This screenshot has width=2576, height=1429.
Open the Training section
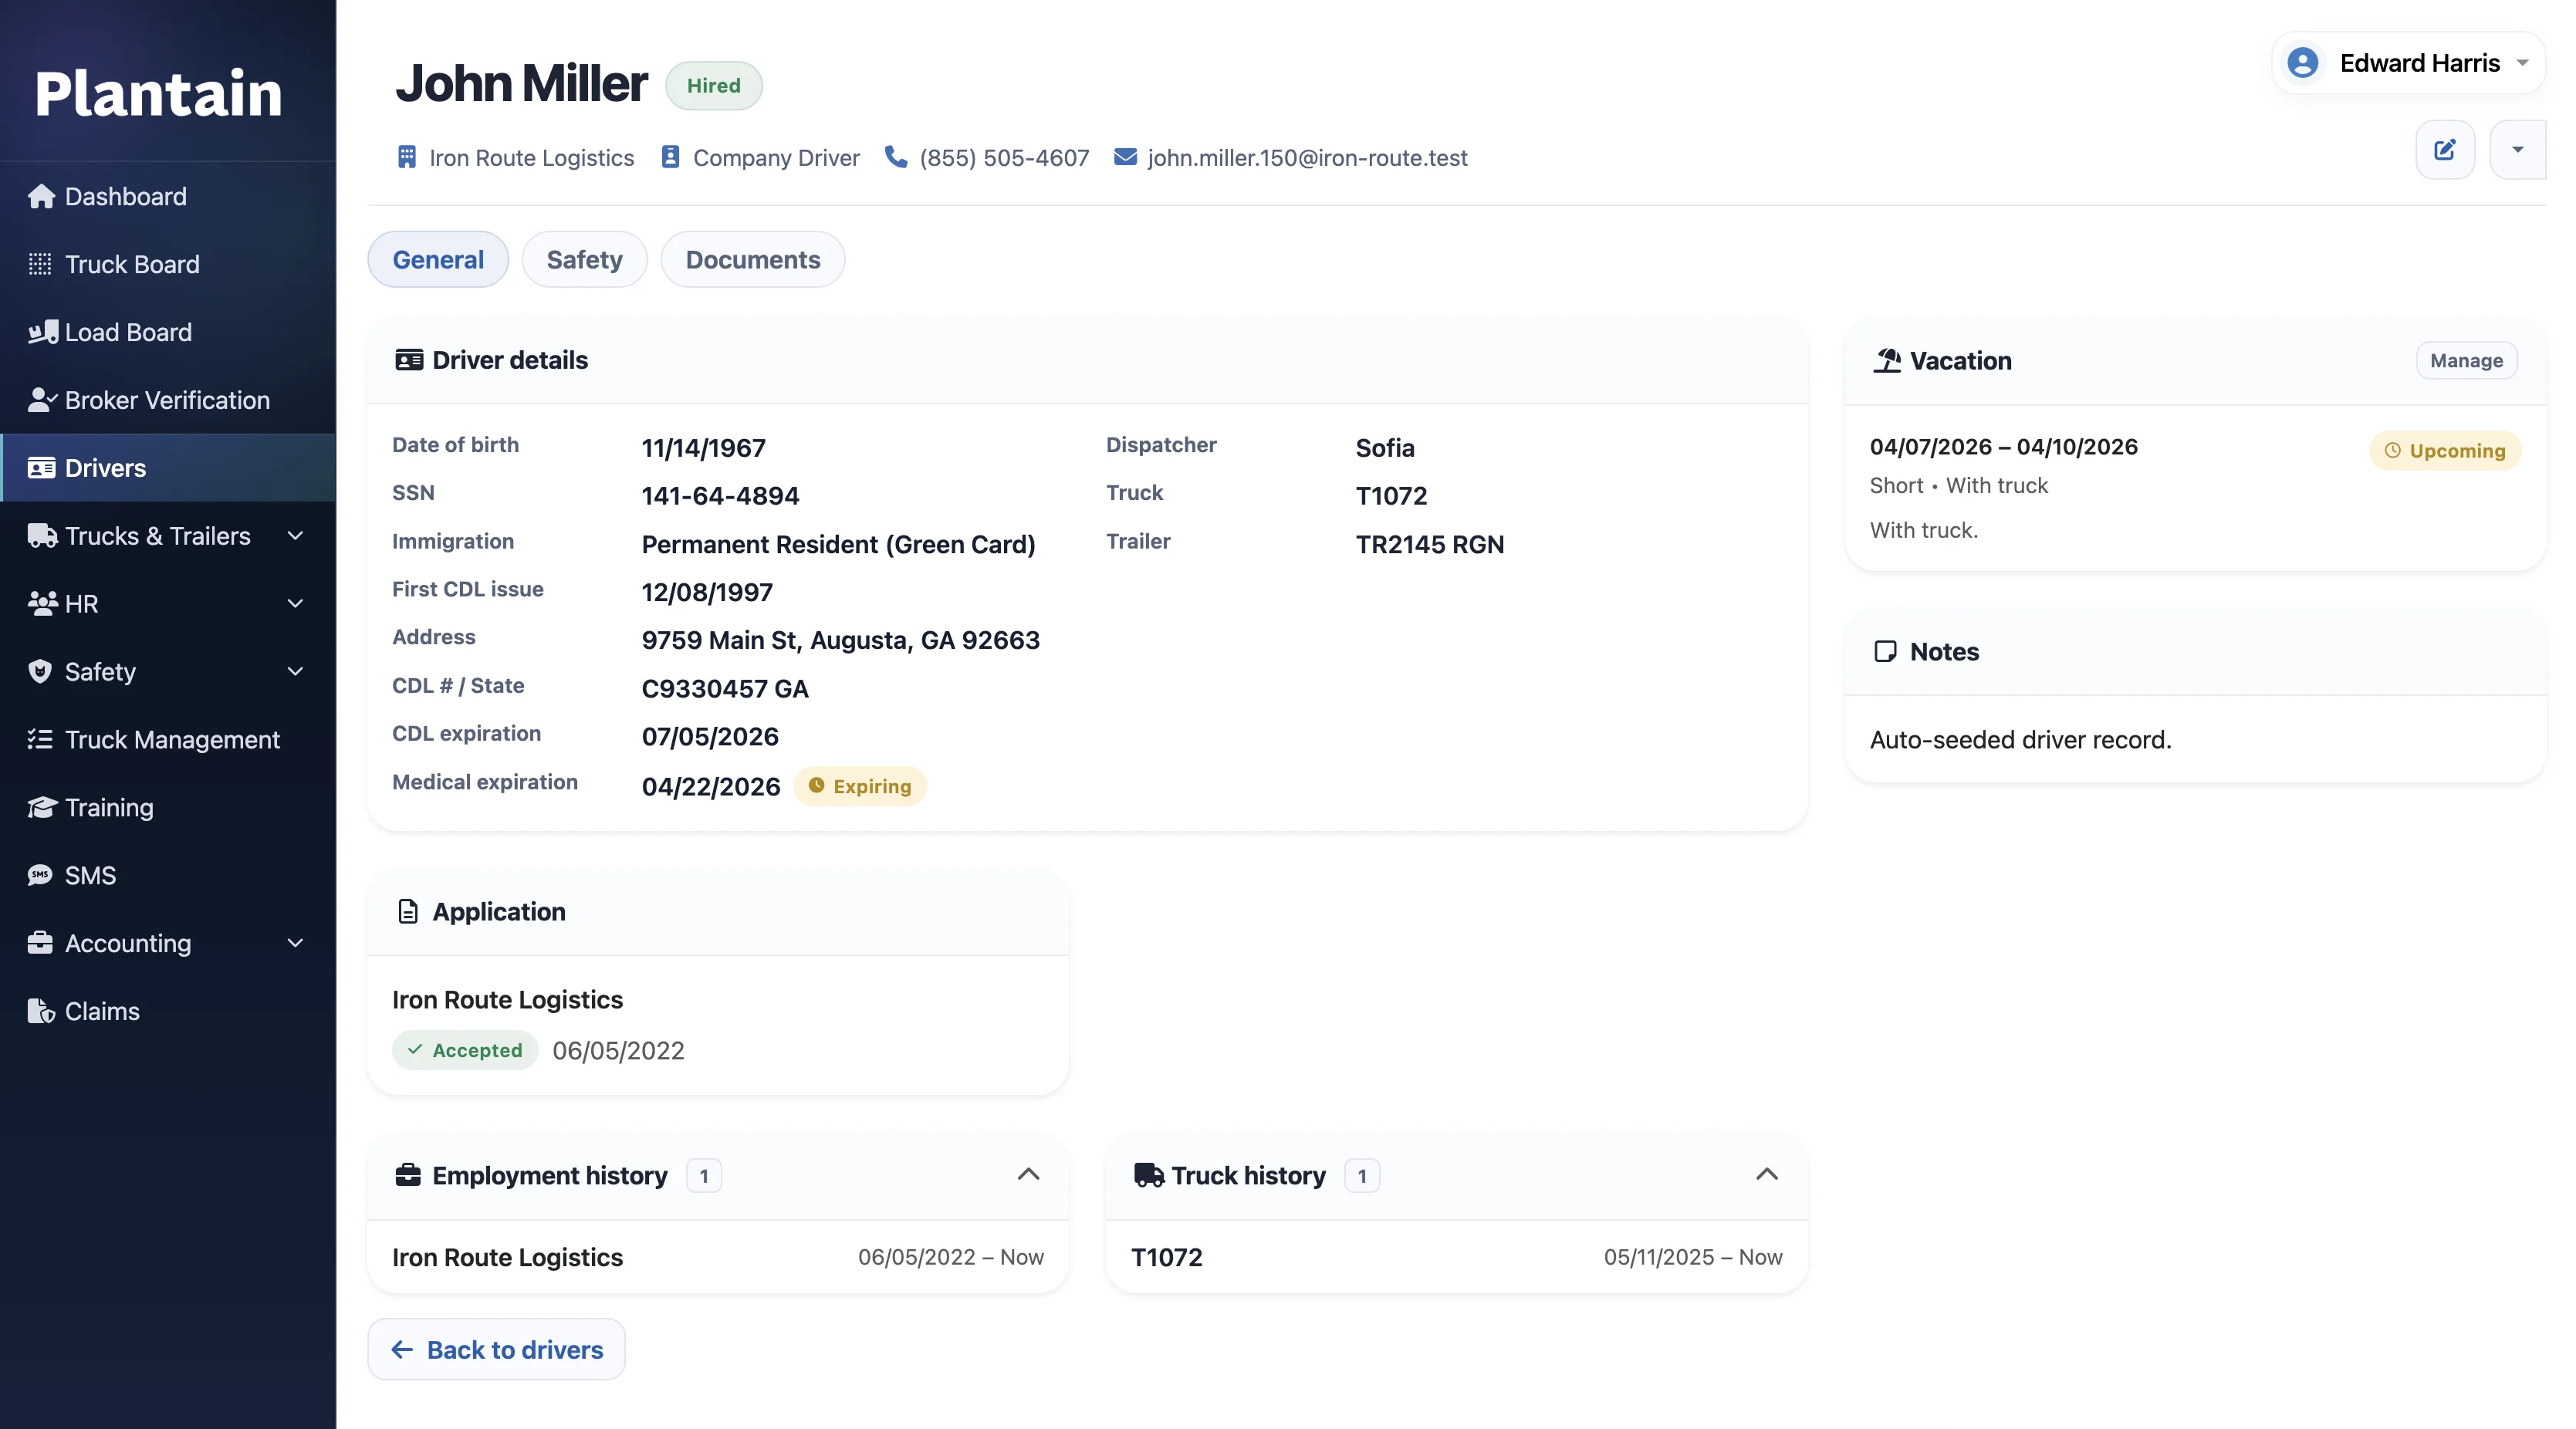(x=108, y=807)
